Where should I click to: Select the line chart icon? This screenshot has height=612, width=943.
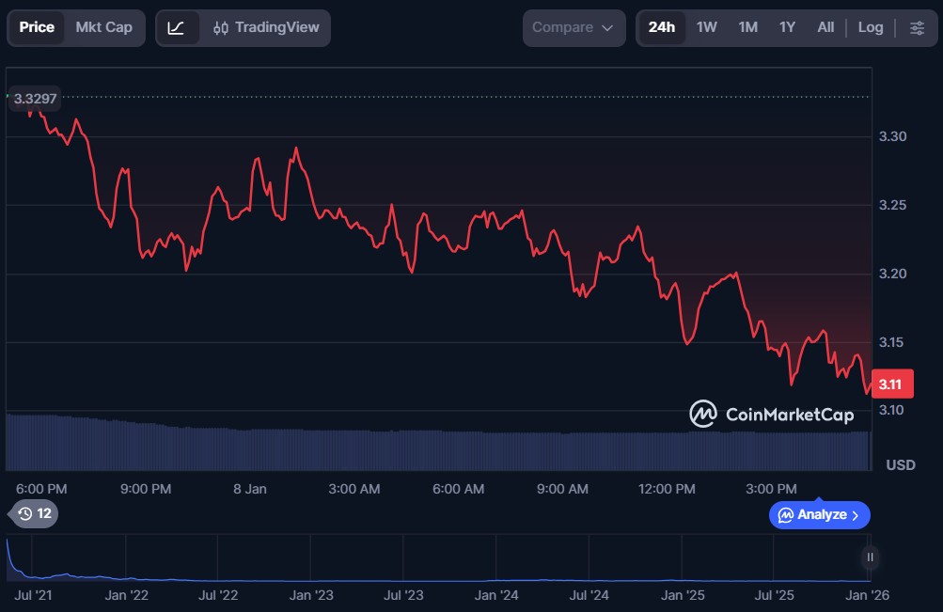pos(177,27)
